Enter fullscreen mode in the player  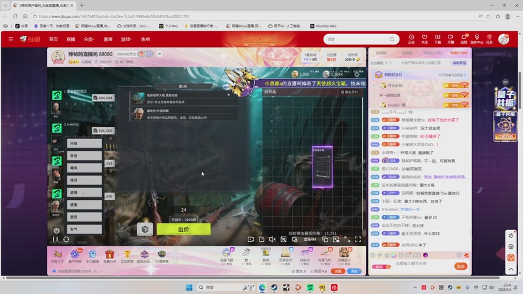358,239
